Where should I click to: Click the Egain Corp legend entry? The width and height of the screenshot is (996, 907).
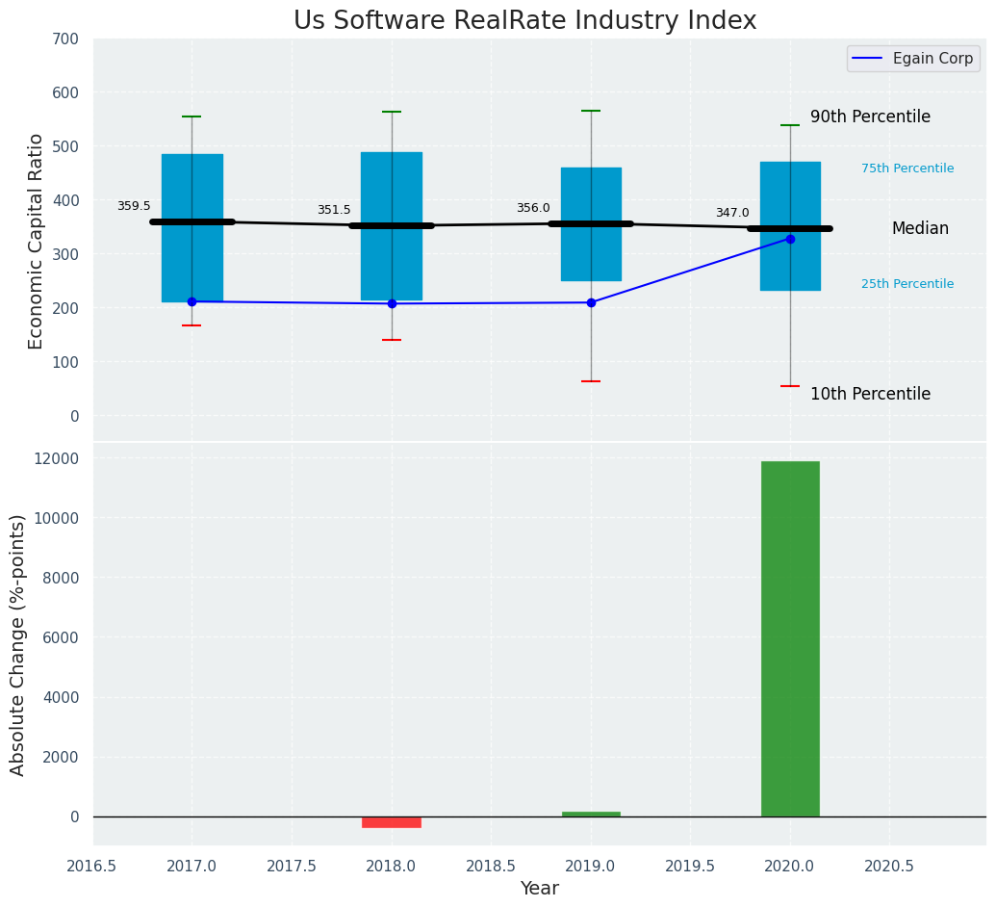click(932, 59)
